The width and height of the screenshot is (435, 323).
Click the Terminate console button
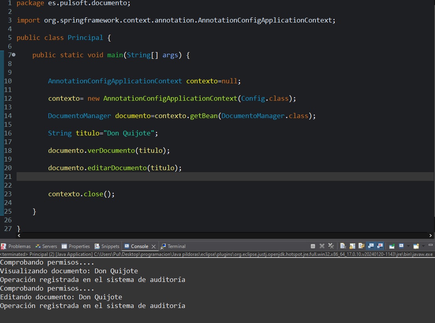pyautogui.click(x=313, y=246)
